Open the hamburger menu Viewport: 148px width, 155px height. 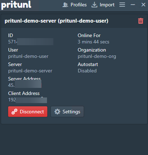point(122,5)
